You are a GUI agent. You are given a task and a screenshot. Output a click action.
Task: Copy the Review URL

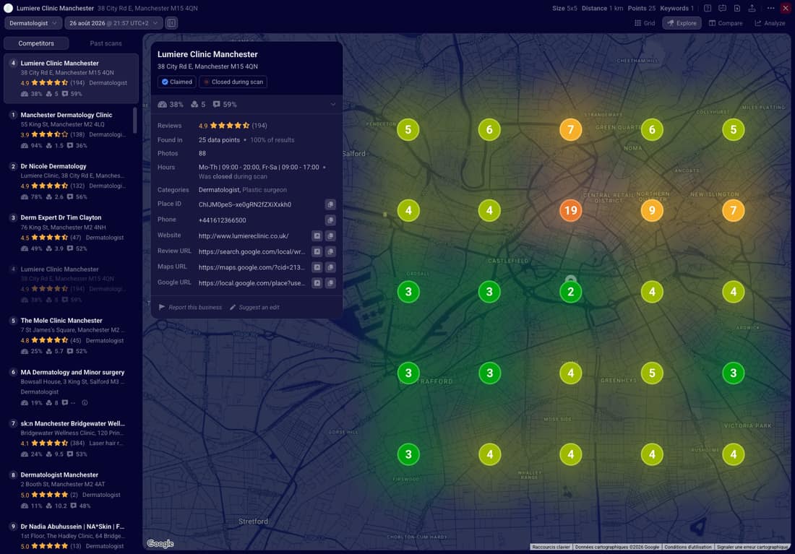pos(330,251)
